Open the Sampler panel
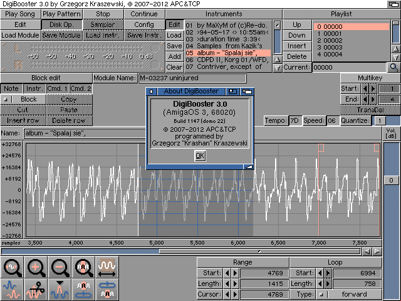The image size is (401, 301). 103,24
